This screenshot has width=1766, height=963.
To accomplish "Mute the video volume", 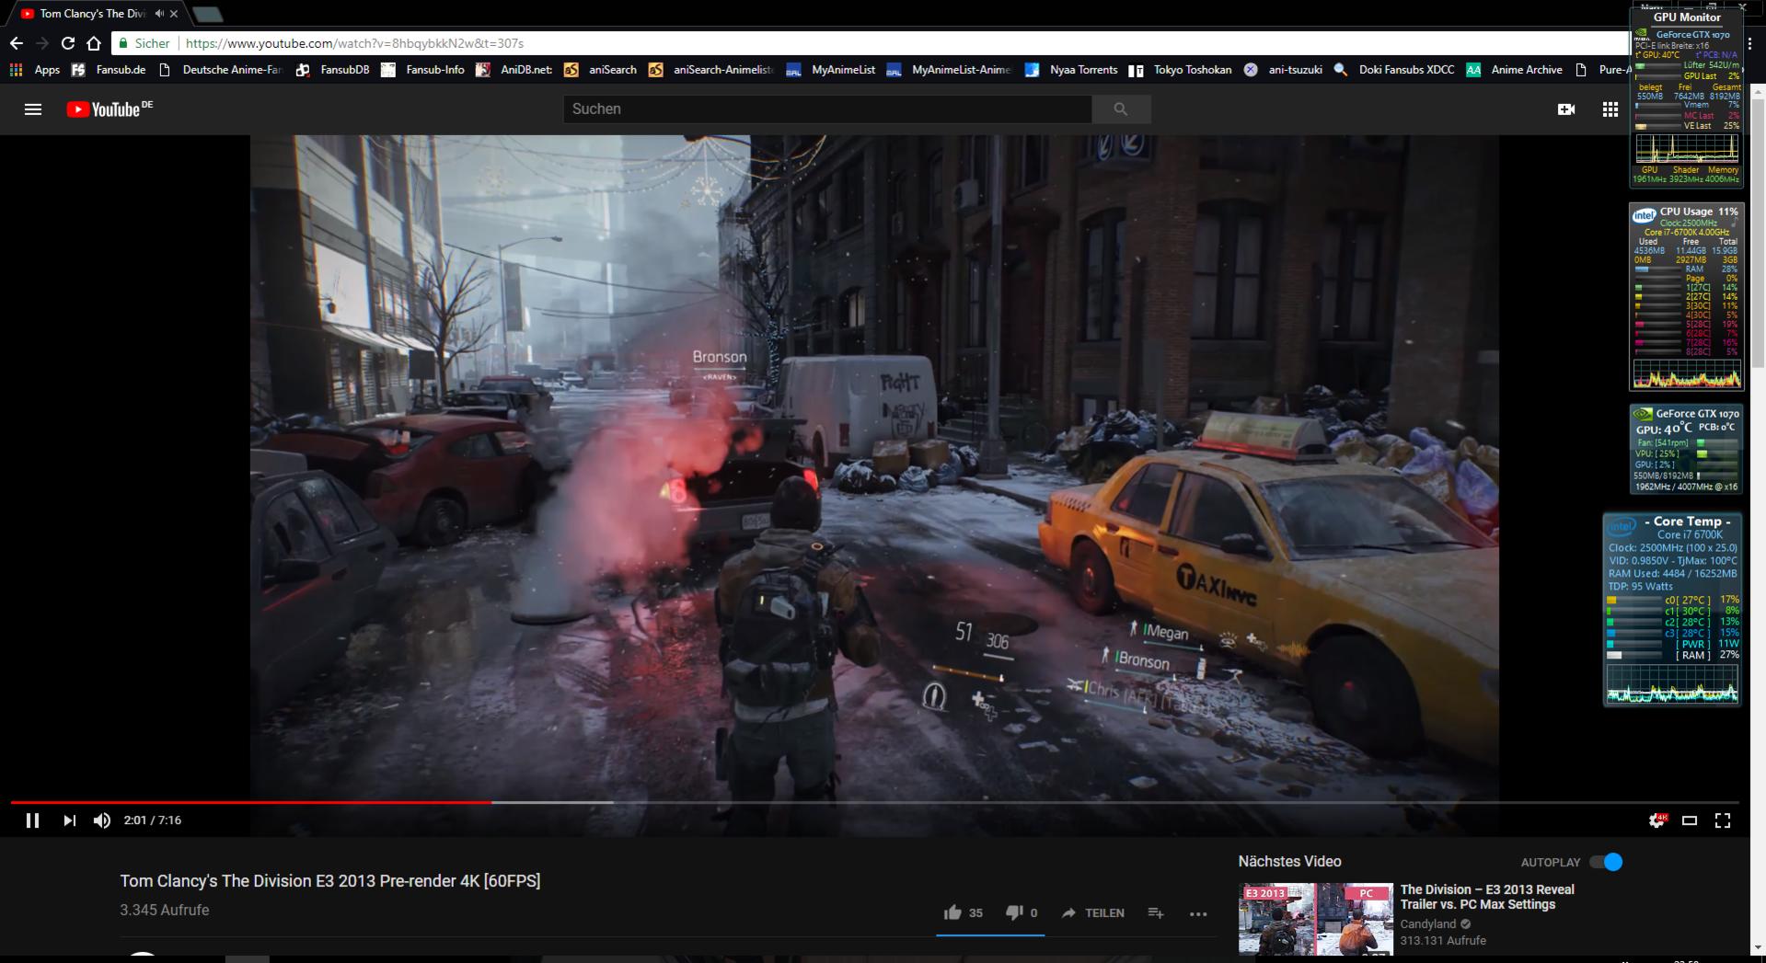I will pos(102,820).
